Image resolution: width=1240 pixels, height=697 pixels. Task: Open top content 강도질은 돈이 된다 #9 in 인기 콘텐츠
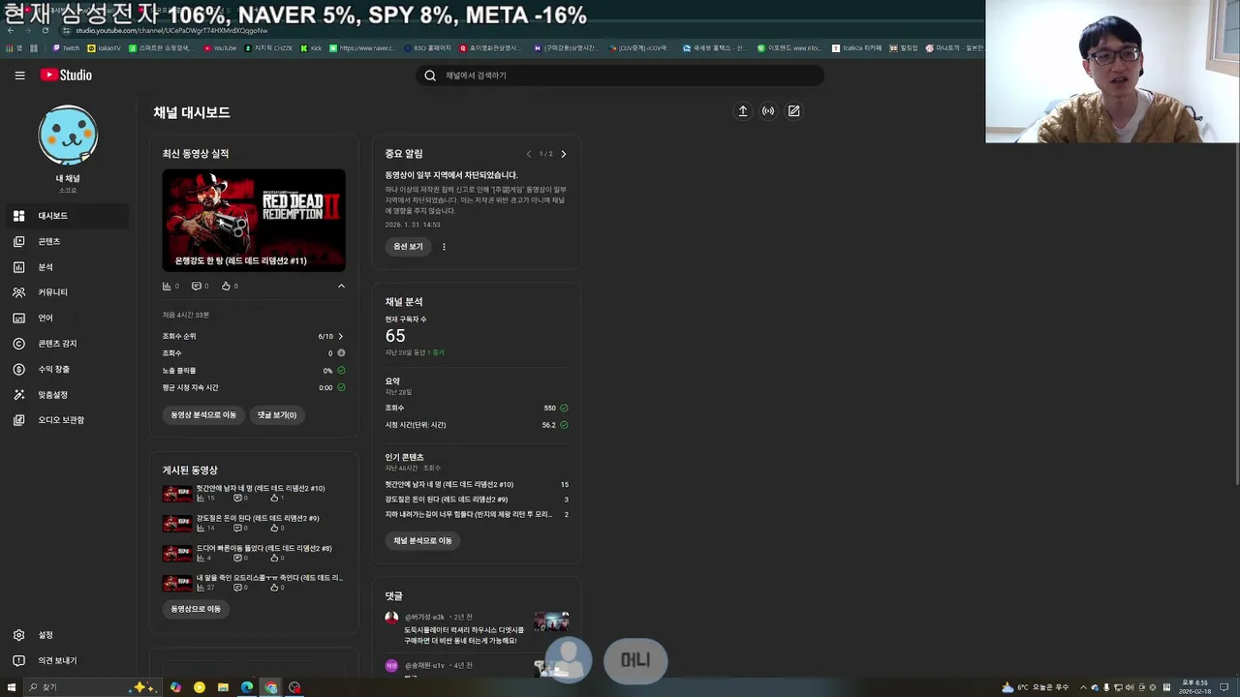tap(447, 500)
